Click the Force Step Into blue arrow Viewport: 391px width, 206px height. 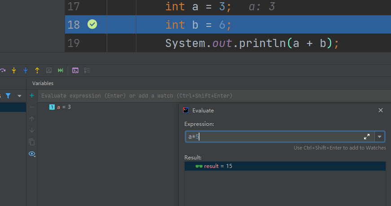click(x=26, y=70)
